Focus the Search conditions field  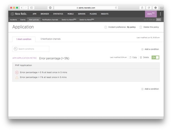tap(31, 49)
